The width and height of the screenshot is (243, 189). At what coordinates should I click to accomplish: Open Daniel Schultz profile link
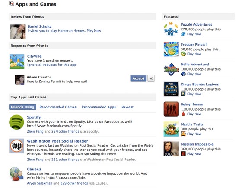click(x=39, y=26)
